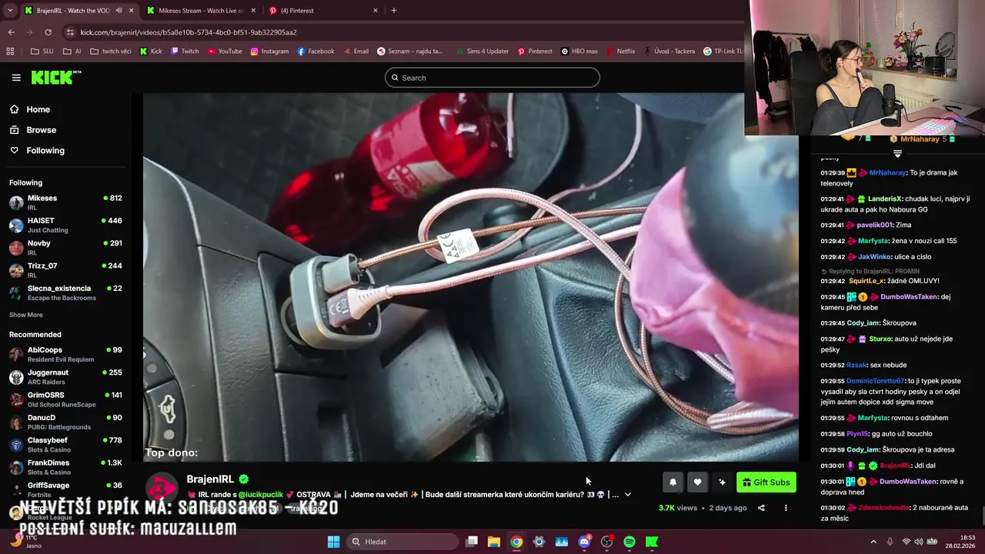Reload the page
The height and width of the screenshot is (554, 985).
coord(48,32)
